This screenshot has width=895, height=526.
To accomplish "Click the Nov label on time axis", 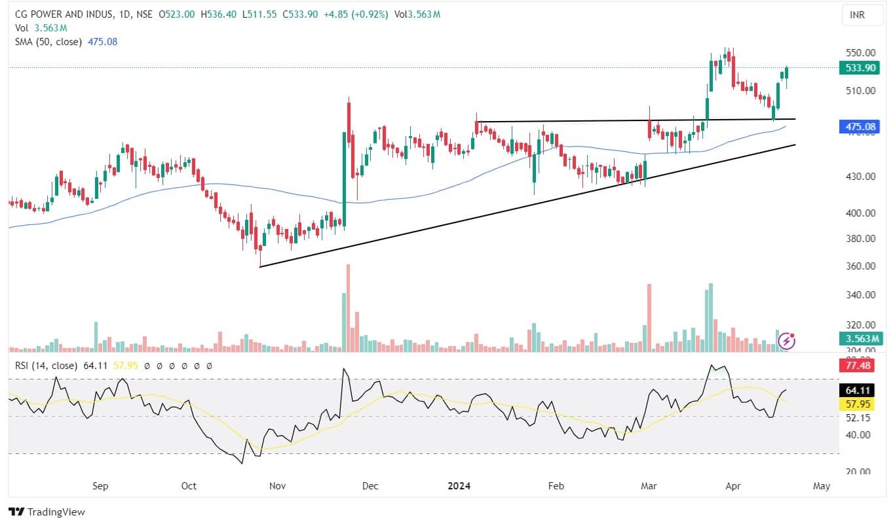I will 277,486.
